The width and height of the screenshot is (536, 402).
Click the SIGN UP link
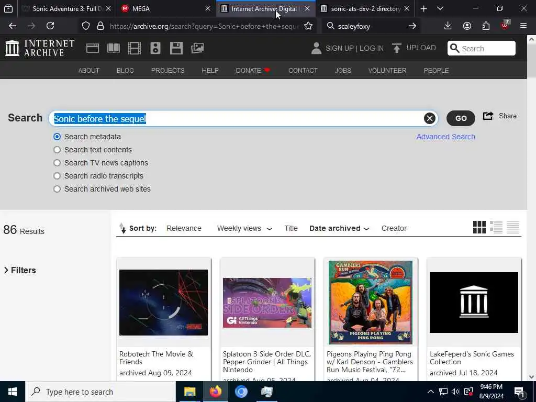pyautogui.click(x=339, y=48)
